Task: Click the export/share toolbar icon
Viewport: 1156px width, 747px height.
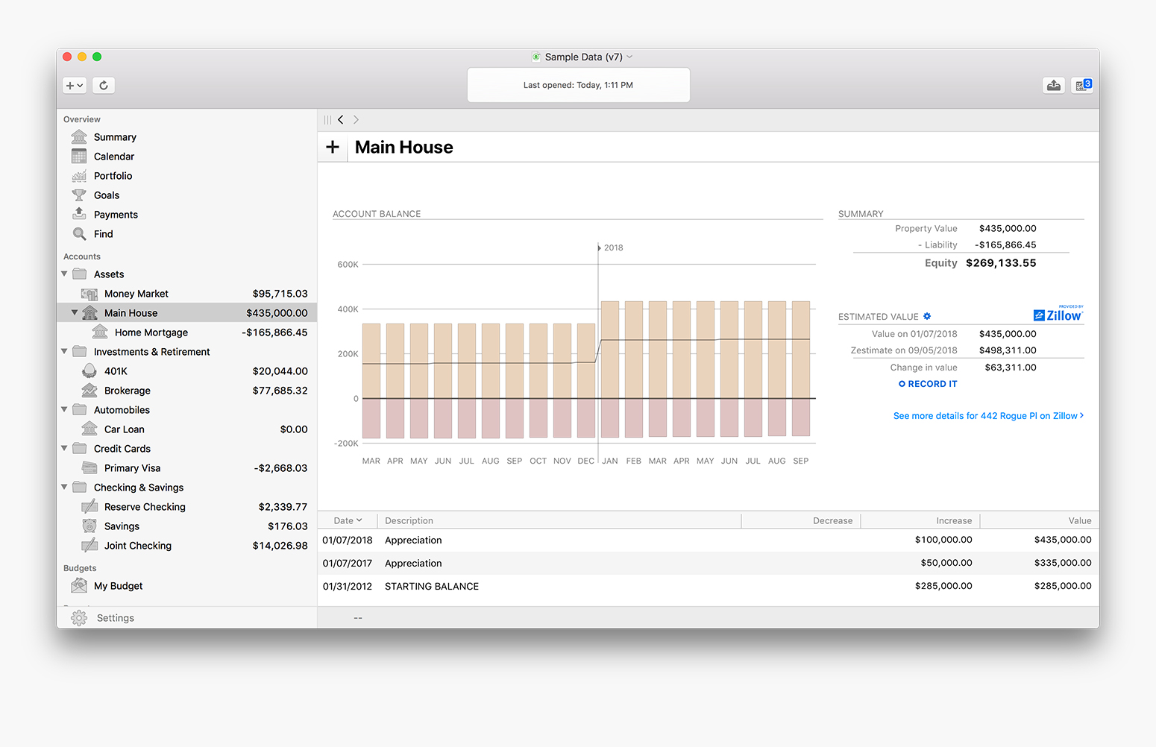Action: 1054,85
